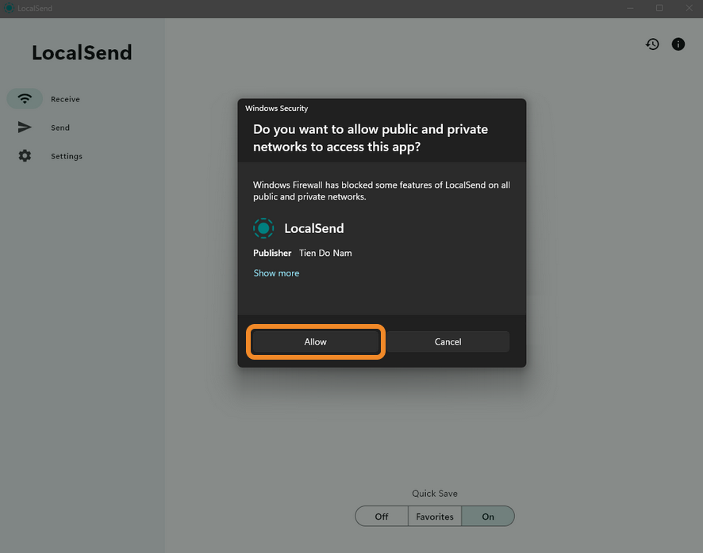Select the Receive text label in sidebar

(x=65, y=100)
